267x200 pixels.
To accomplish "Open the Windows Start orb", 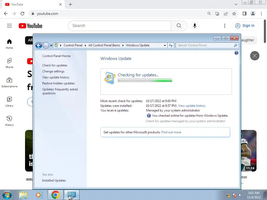I will point(7,195).
